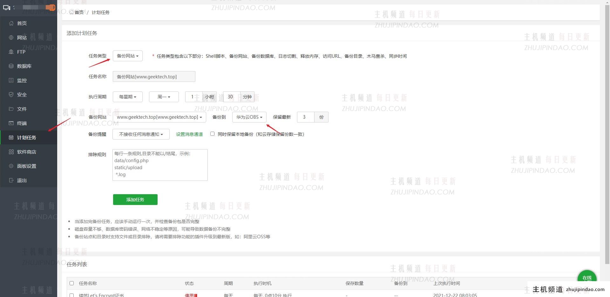Click the orange badge in sidebar header

coord(51,7)
